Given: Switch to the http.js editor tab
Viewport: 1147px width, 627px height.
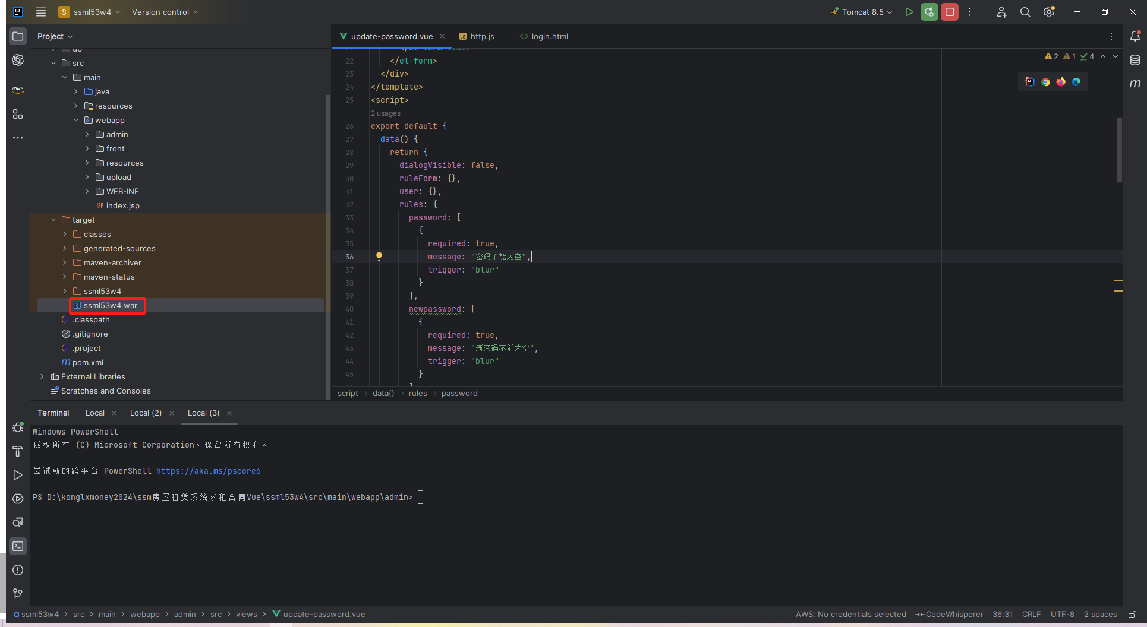Looking at the screenshot, I should (481, 36).
